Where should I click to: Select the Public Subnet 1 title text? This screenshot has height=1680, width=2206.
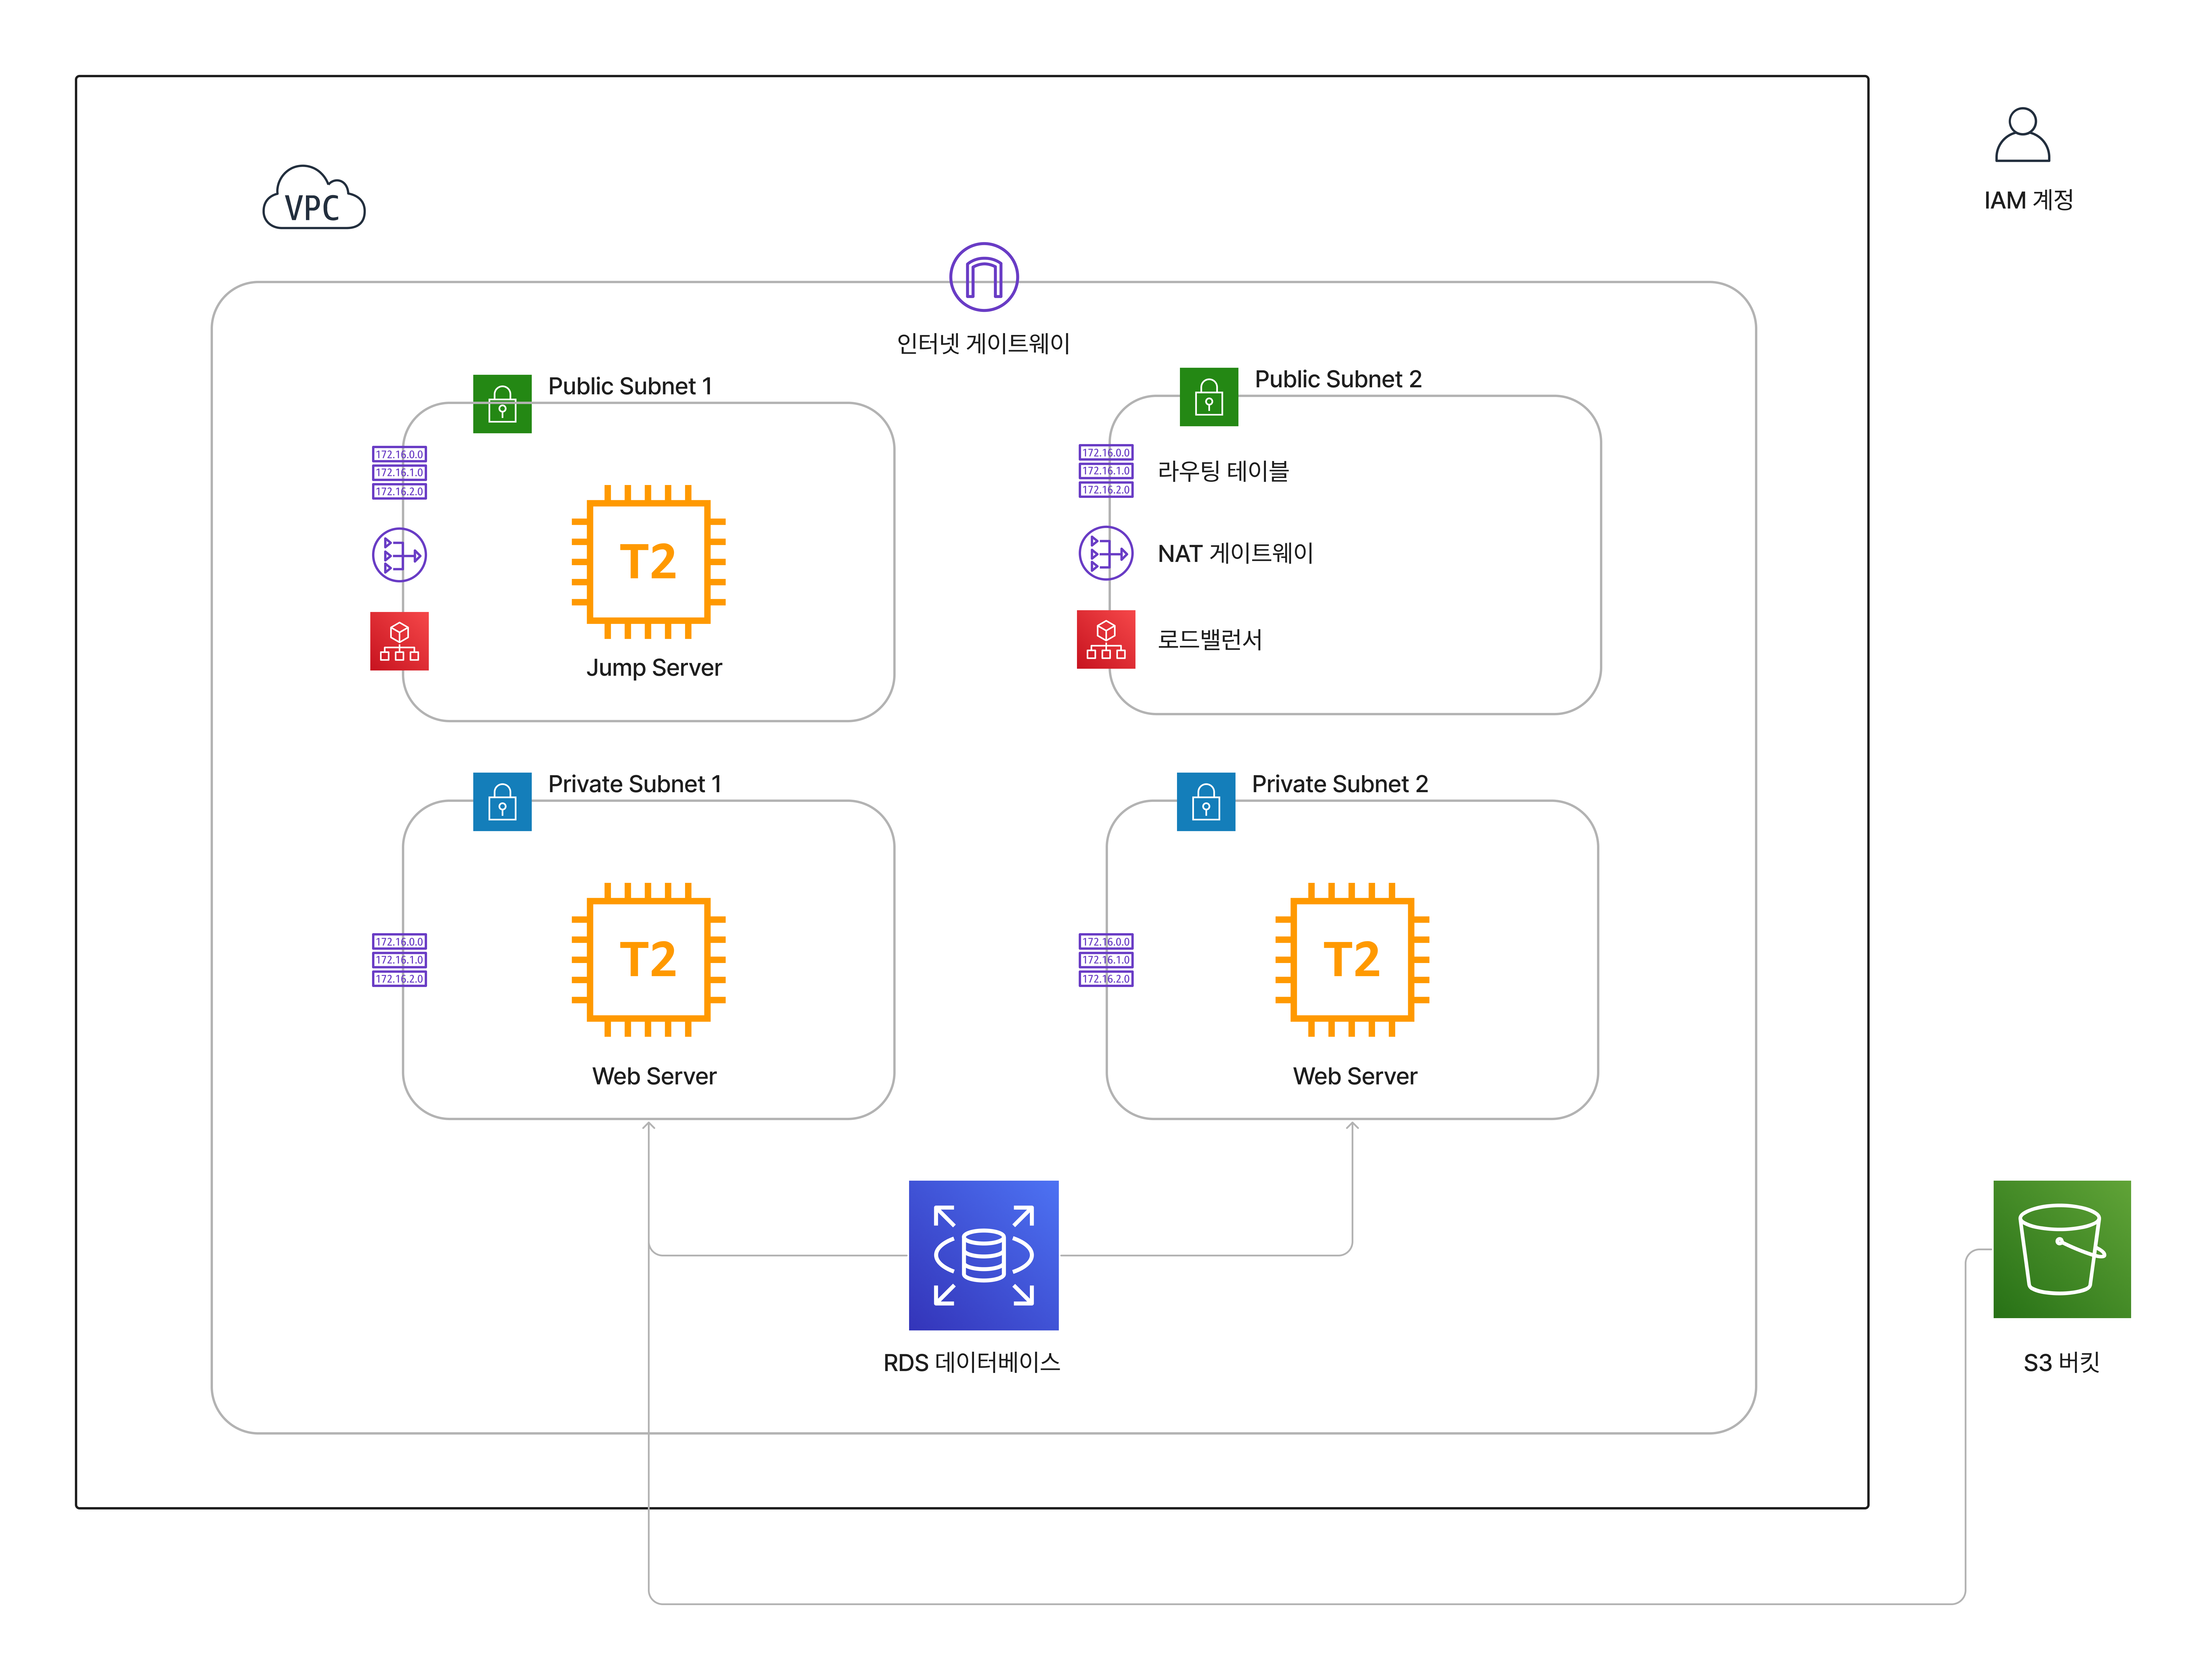pyautogui.click(x=630, y=386)
